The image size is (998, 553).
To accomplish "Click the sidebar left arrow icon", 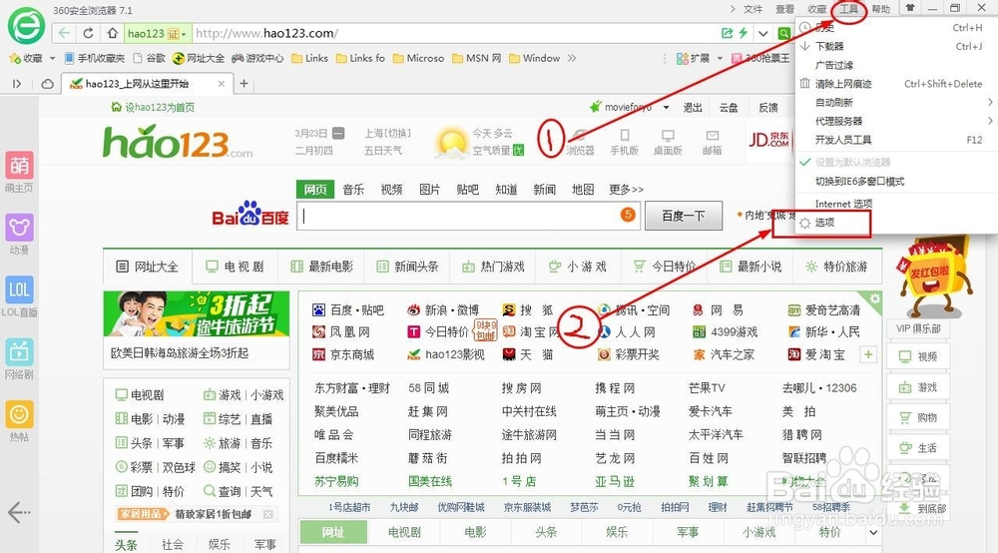I will (x=19, y=512).
